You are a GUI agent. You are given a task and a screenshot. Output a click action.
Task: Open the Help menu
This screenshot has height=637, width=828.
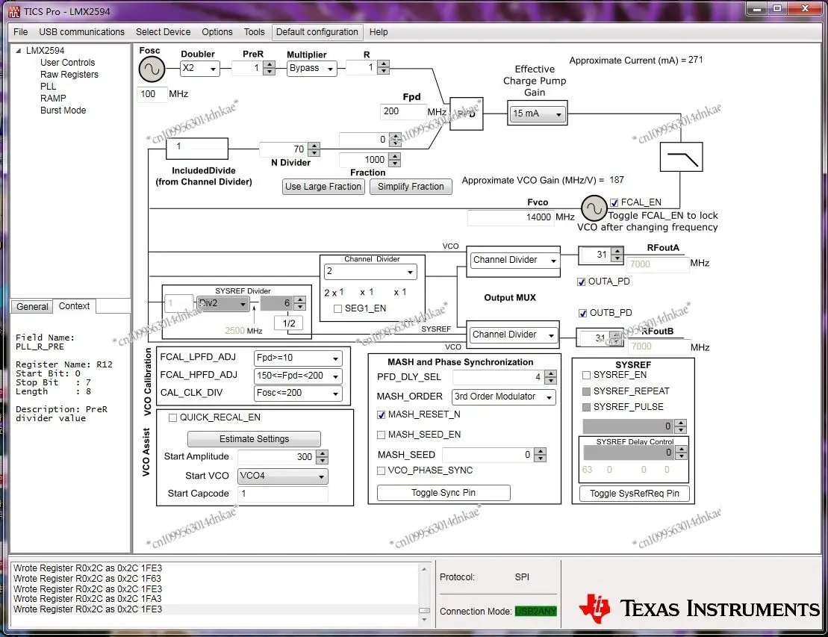[379, 31]
